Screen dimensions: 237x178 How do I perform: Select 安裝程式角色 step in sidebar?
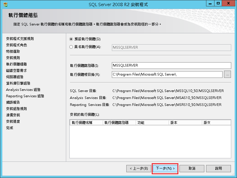(x=16, y=45)
